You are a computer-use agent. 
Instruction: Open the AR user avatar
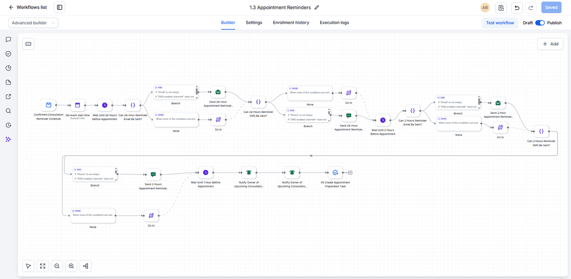coord(485,8)
